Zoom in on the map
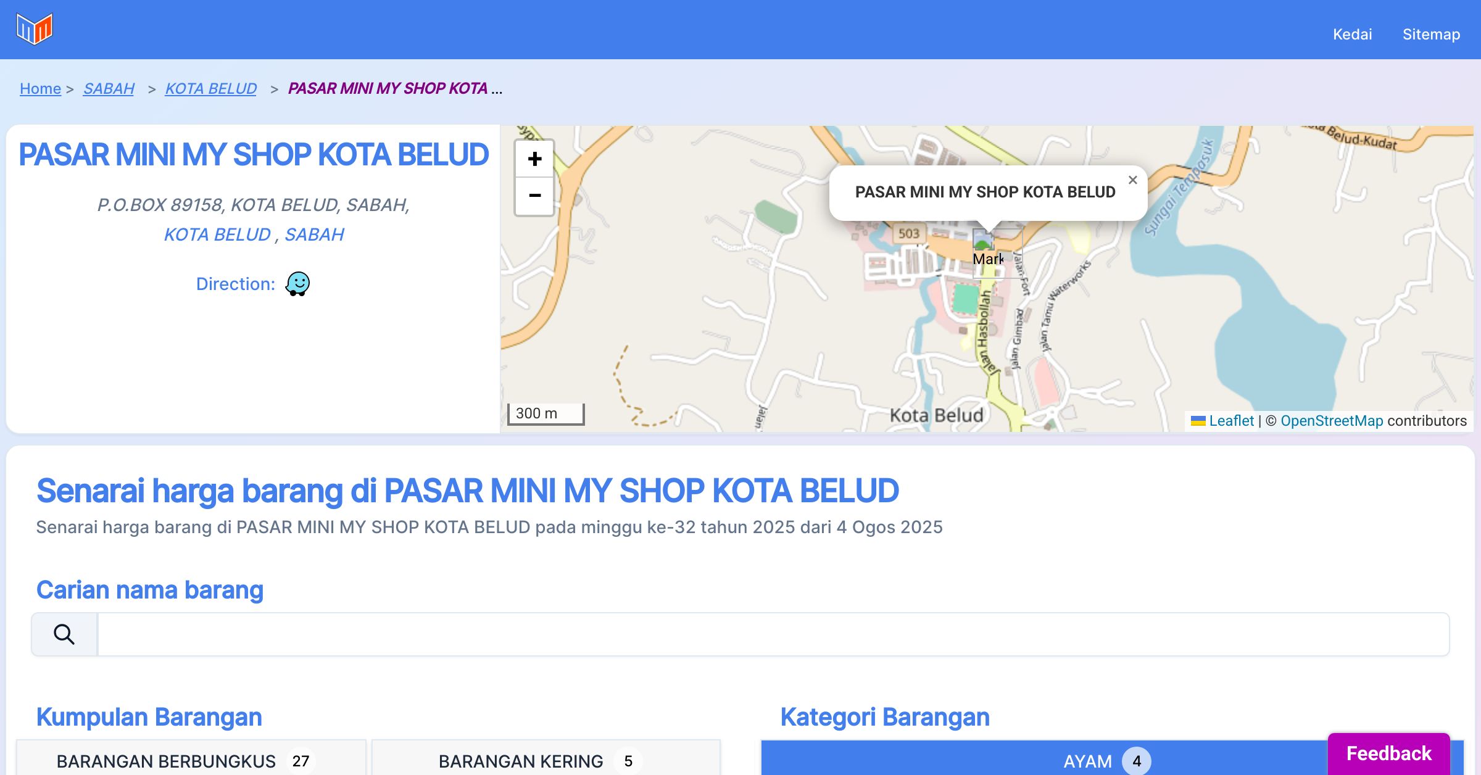Screen dimensions: 1481x775 534,159
